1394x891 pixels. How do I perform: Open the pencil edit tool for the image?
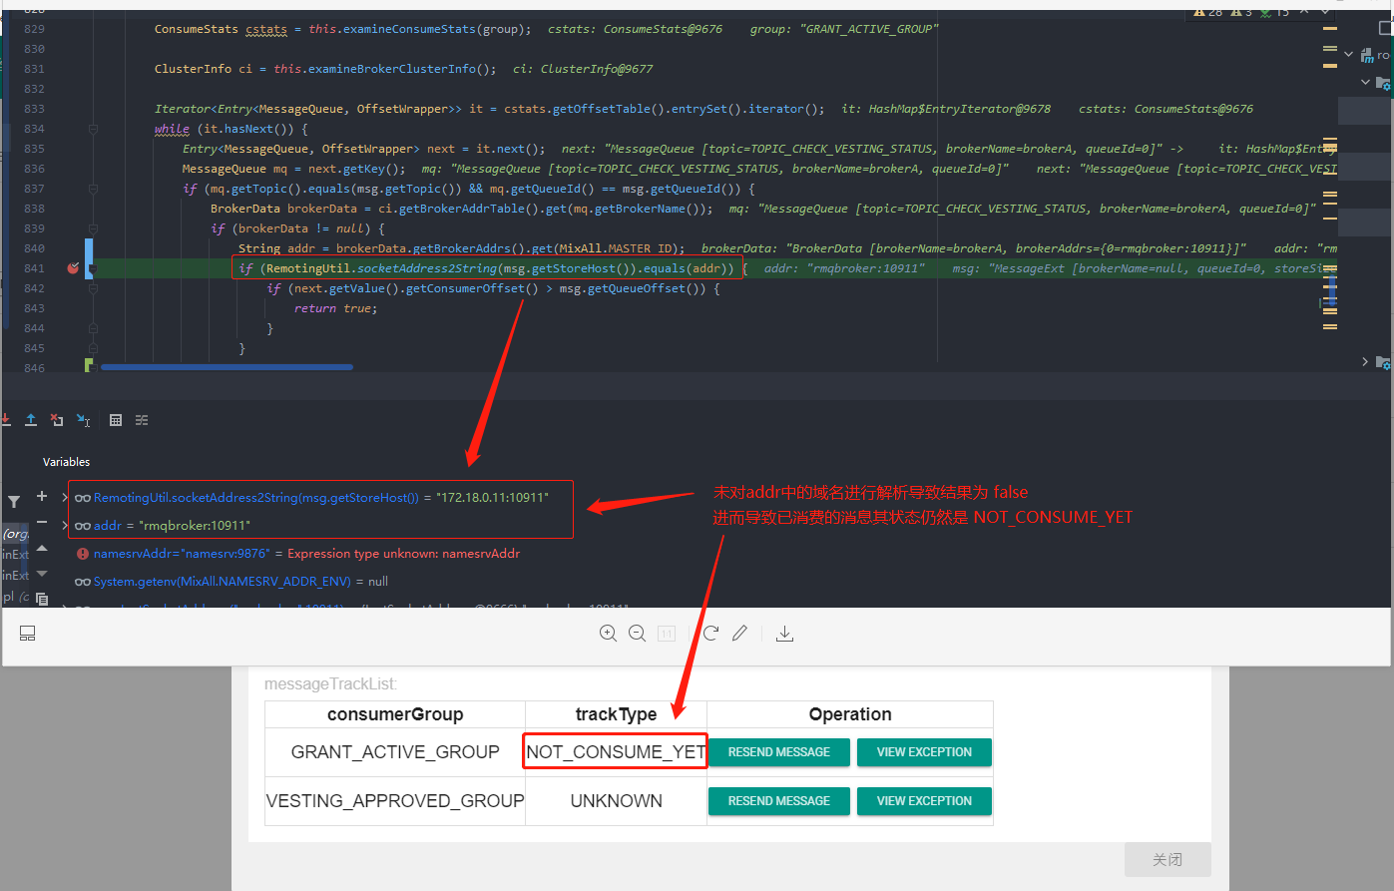(x=738, y=633)
